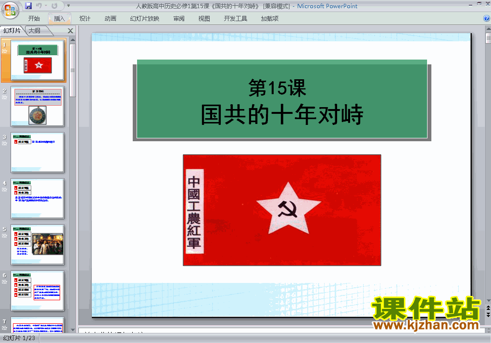Select the red army flag image
491x343 pixels.
[x=282, y=210]
